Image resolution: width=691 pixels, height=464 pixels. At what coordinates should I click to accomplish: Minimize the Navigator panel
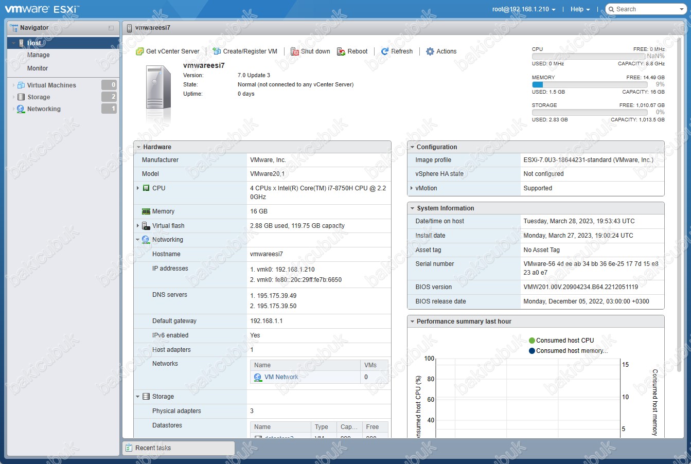[x=111, y=28]
